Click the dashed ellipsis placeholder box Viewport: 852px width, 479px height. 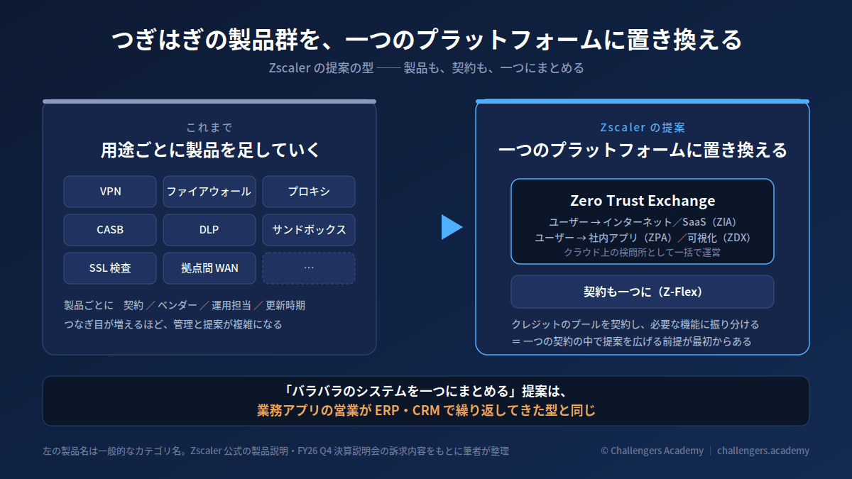309,268
